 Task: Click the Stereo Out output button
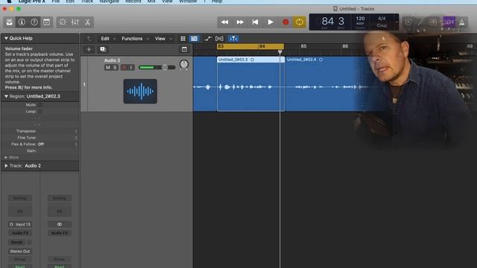pyautogui.click(x=20, y=252)
